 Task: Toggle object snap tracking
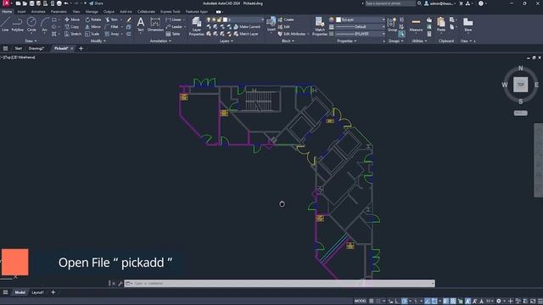(427, 302)
